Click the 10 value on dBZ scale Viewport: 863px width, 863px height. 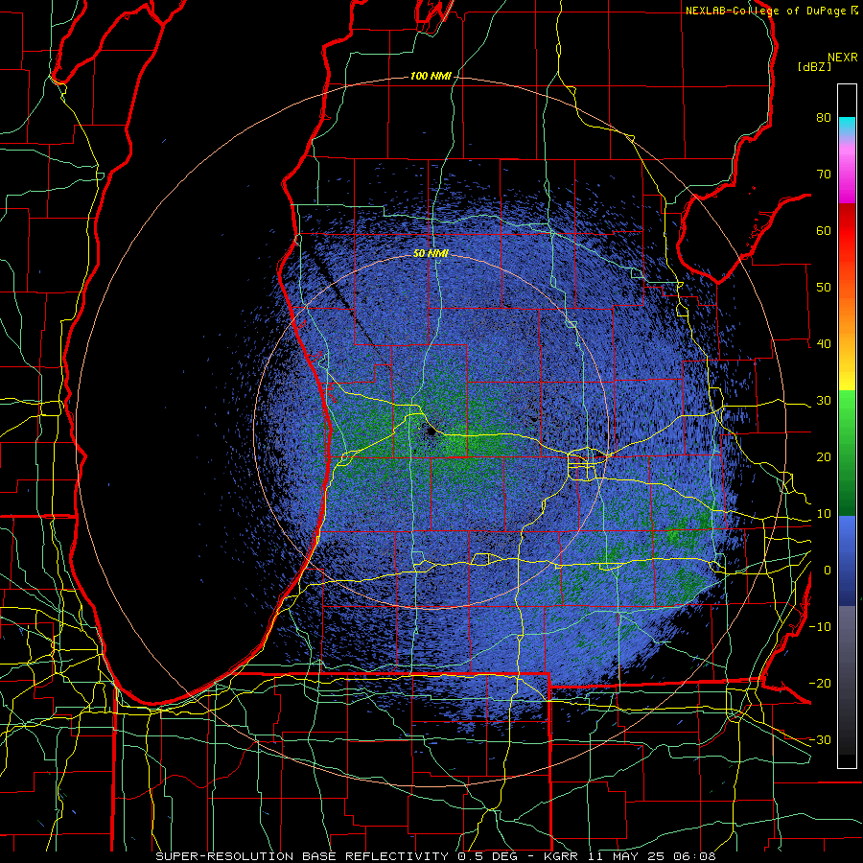(x=824, y=514)
